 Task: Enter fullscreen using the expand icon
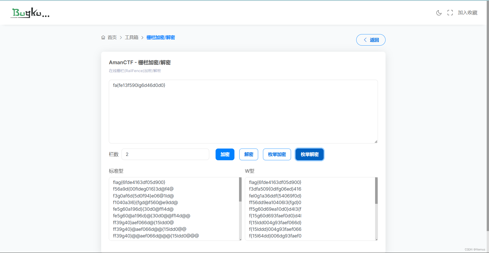coord(450,12)
